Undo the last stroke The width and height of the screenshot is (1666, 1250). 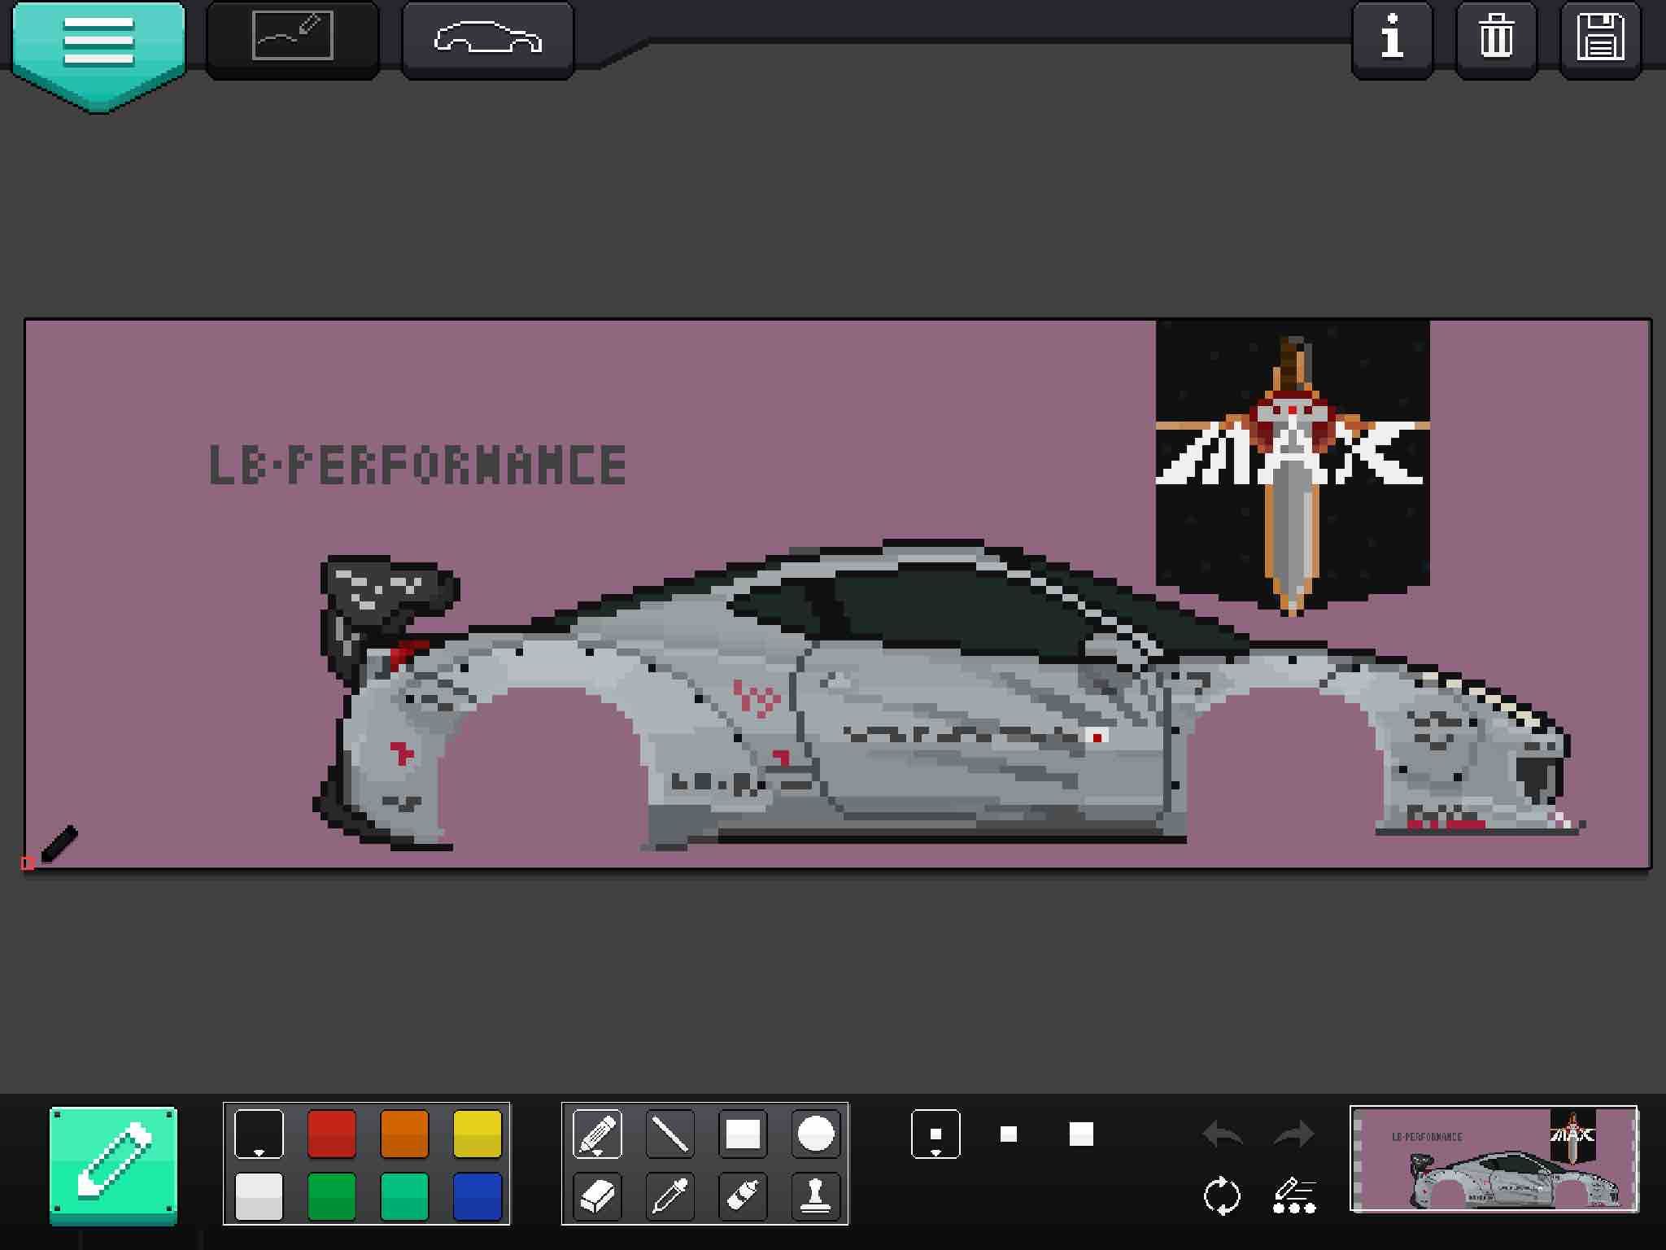(1222, 1134)
